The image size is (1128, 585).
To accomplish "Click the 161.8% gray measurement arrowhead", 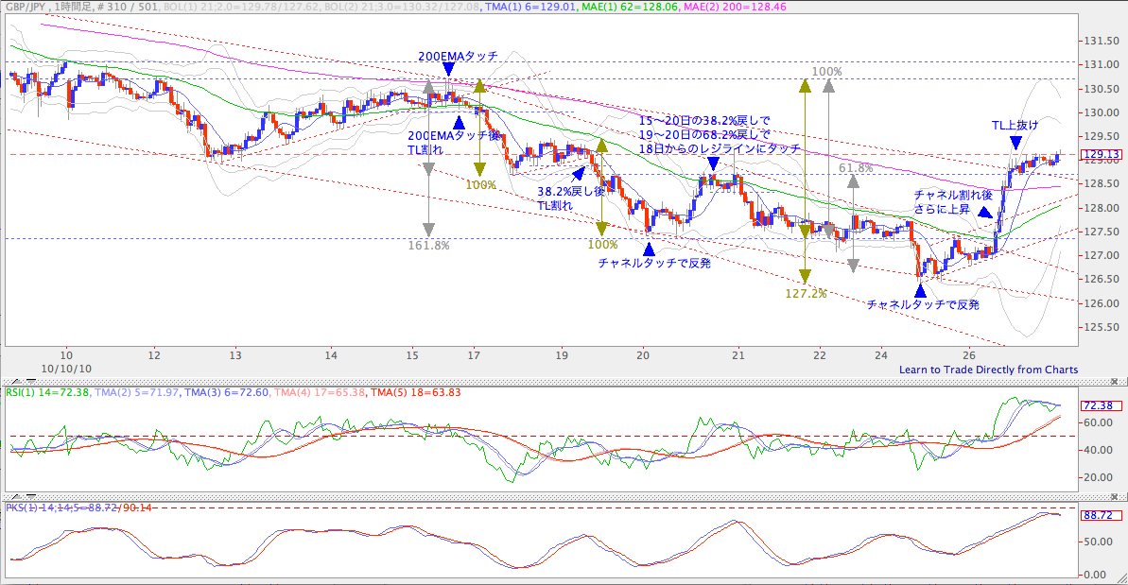I will 428,230.
